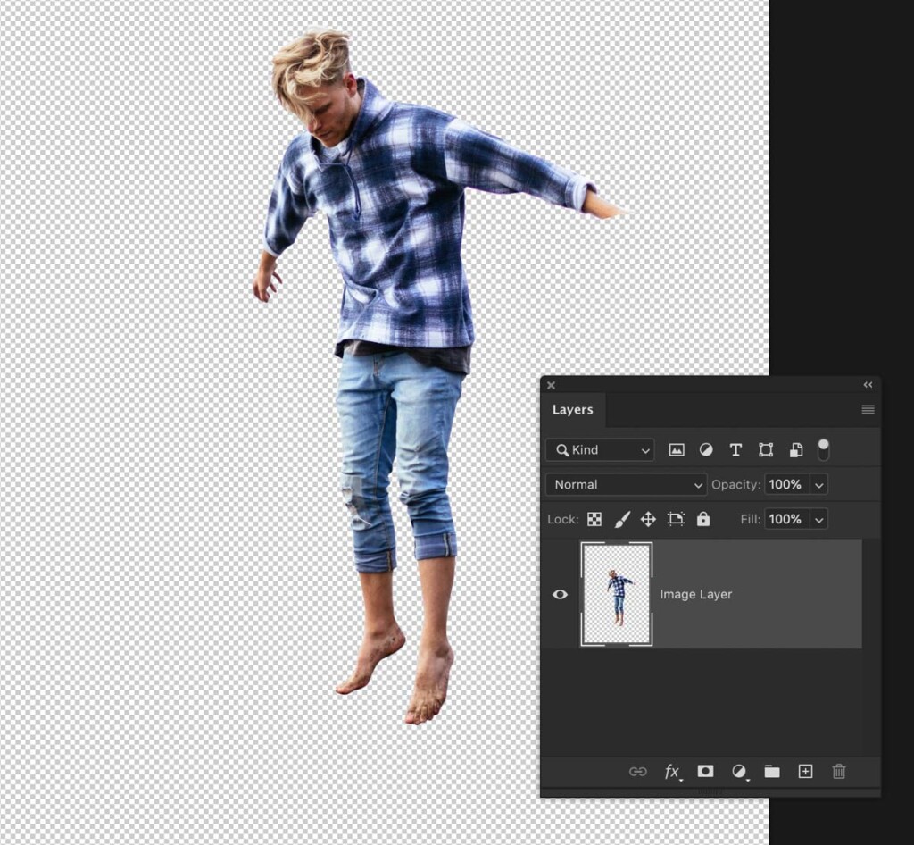Image resolution: width=914 pixels, height=845 pixels.
Task: Create a new layer
Action: pos(805,772)
